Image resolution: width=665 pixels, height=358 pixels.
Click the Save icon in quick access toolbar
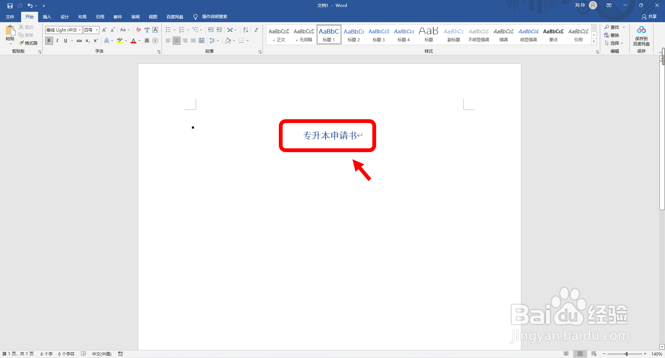point(10,6)
